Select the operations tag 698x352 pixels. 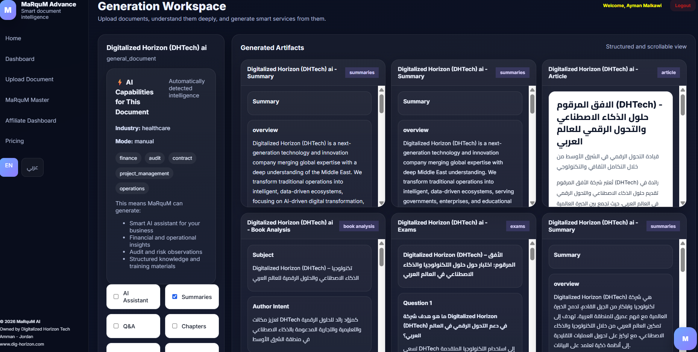(x=132, y=188)
